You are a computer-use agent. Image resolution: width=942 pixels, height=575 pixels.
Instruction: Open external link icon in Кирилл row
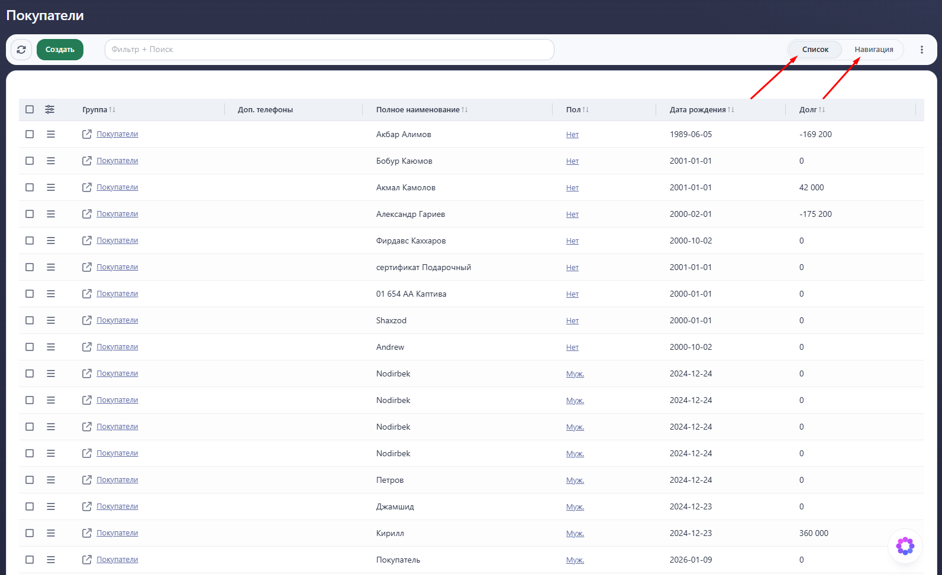coord(87,533)
